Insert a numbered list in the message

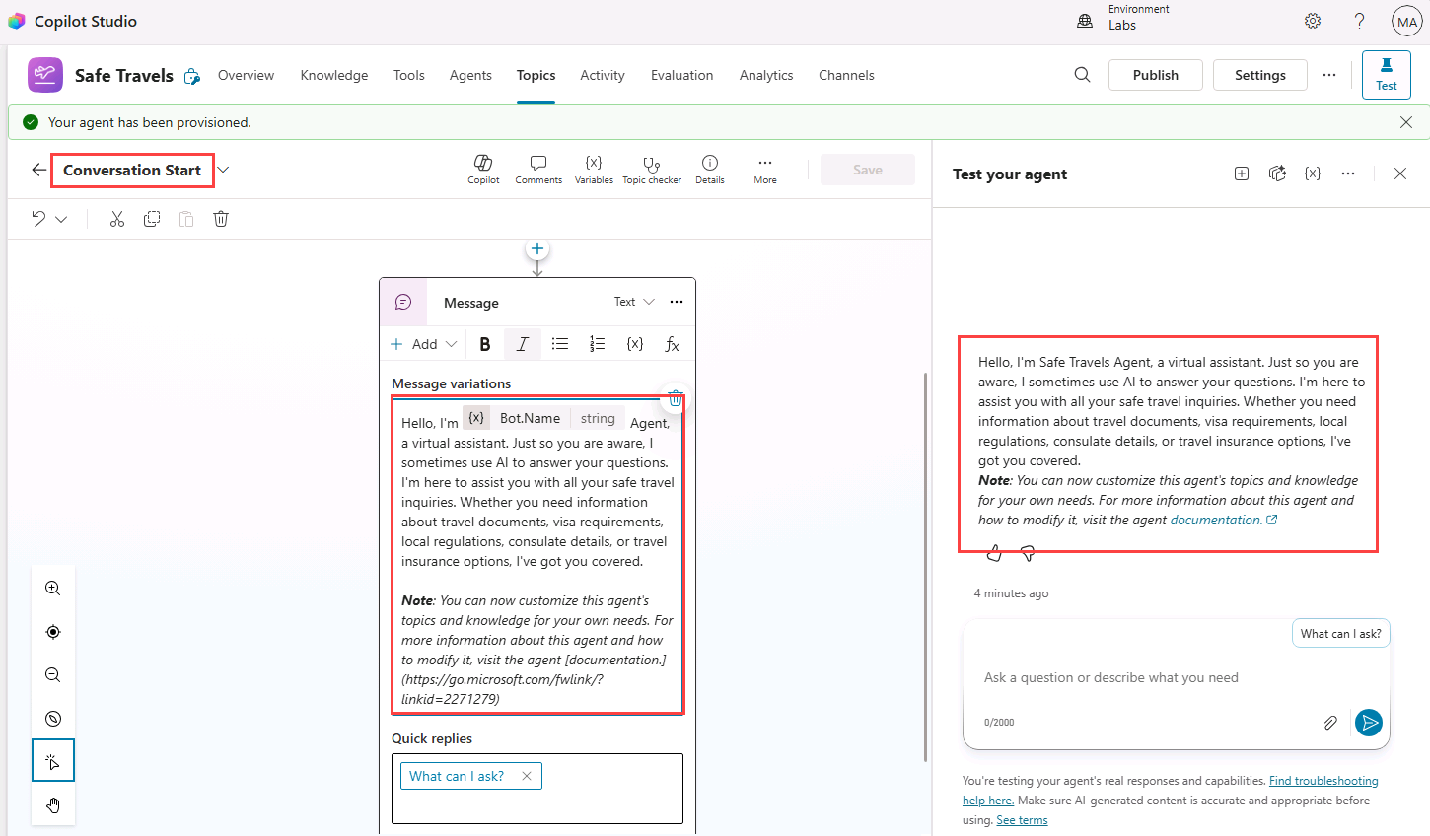click(x=598, y=344)
